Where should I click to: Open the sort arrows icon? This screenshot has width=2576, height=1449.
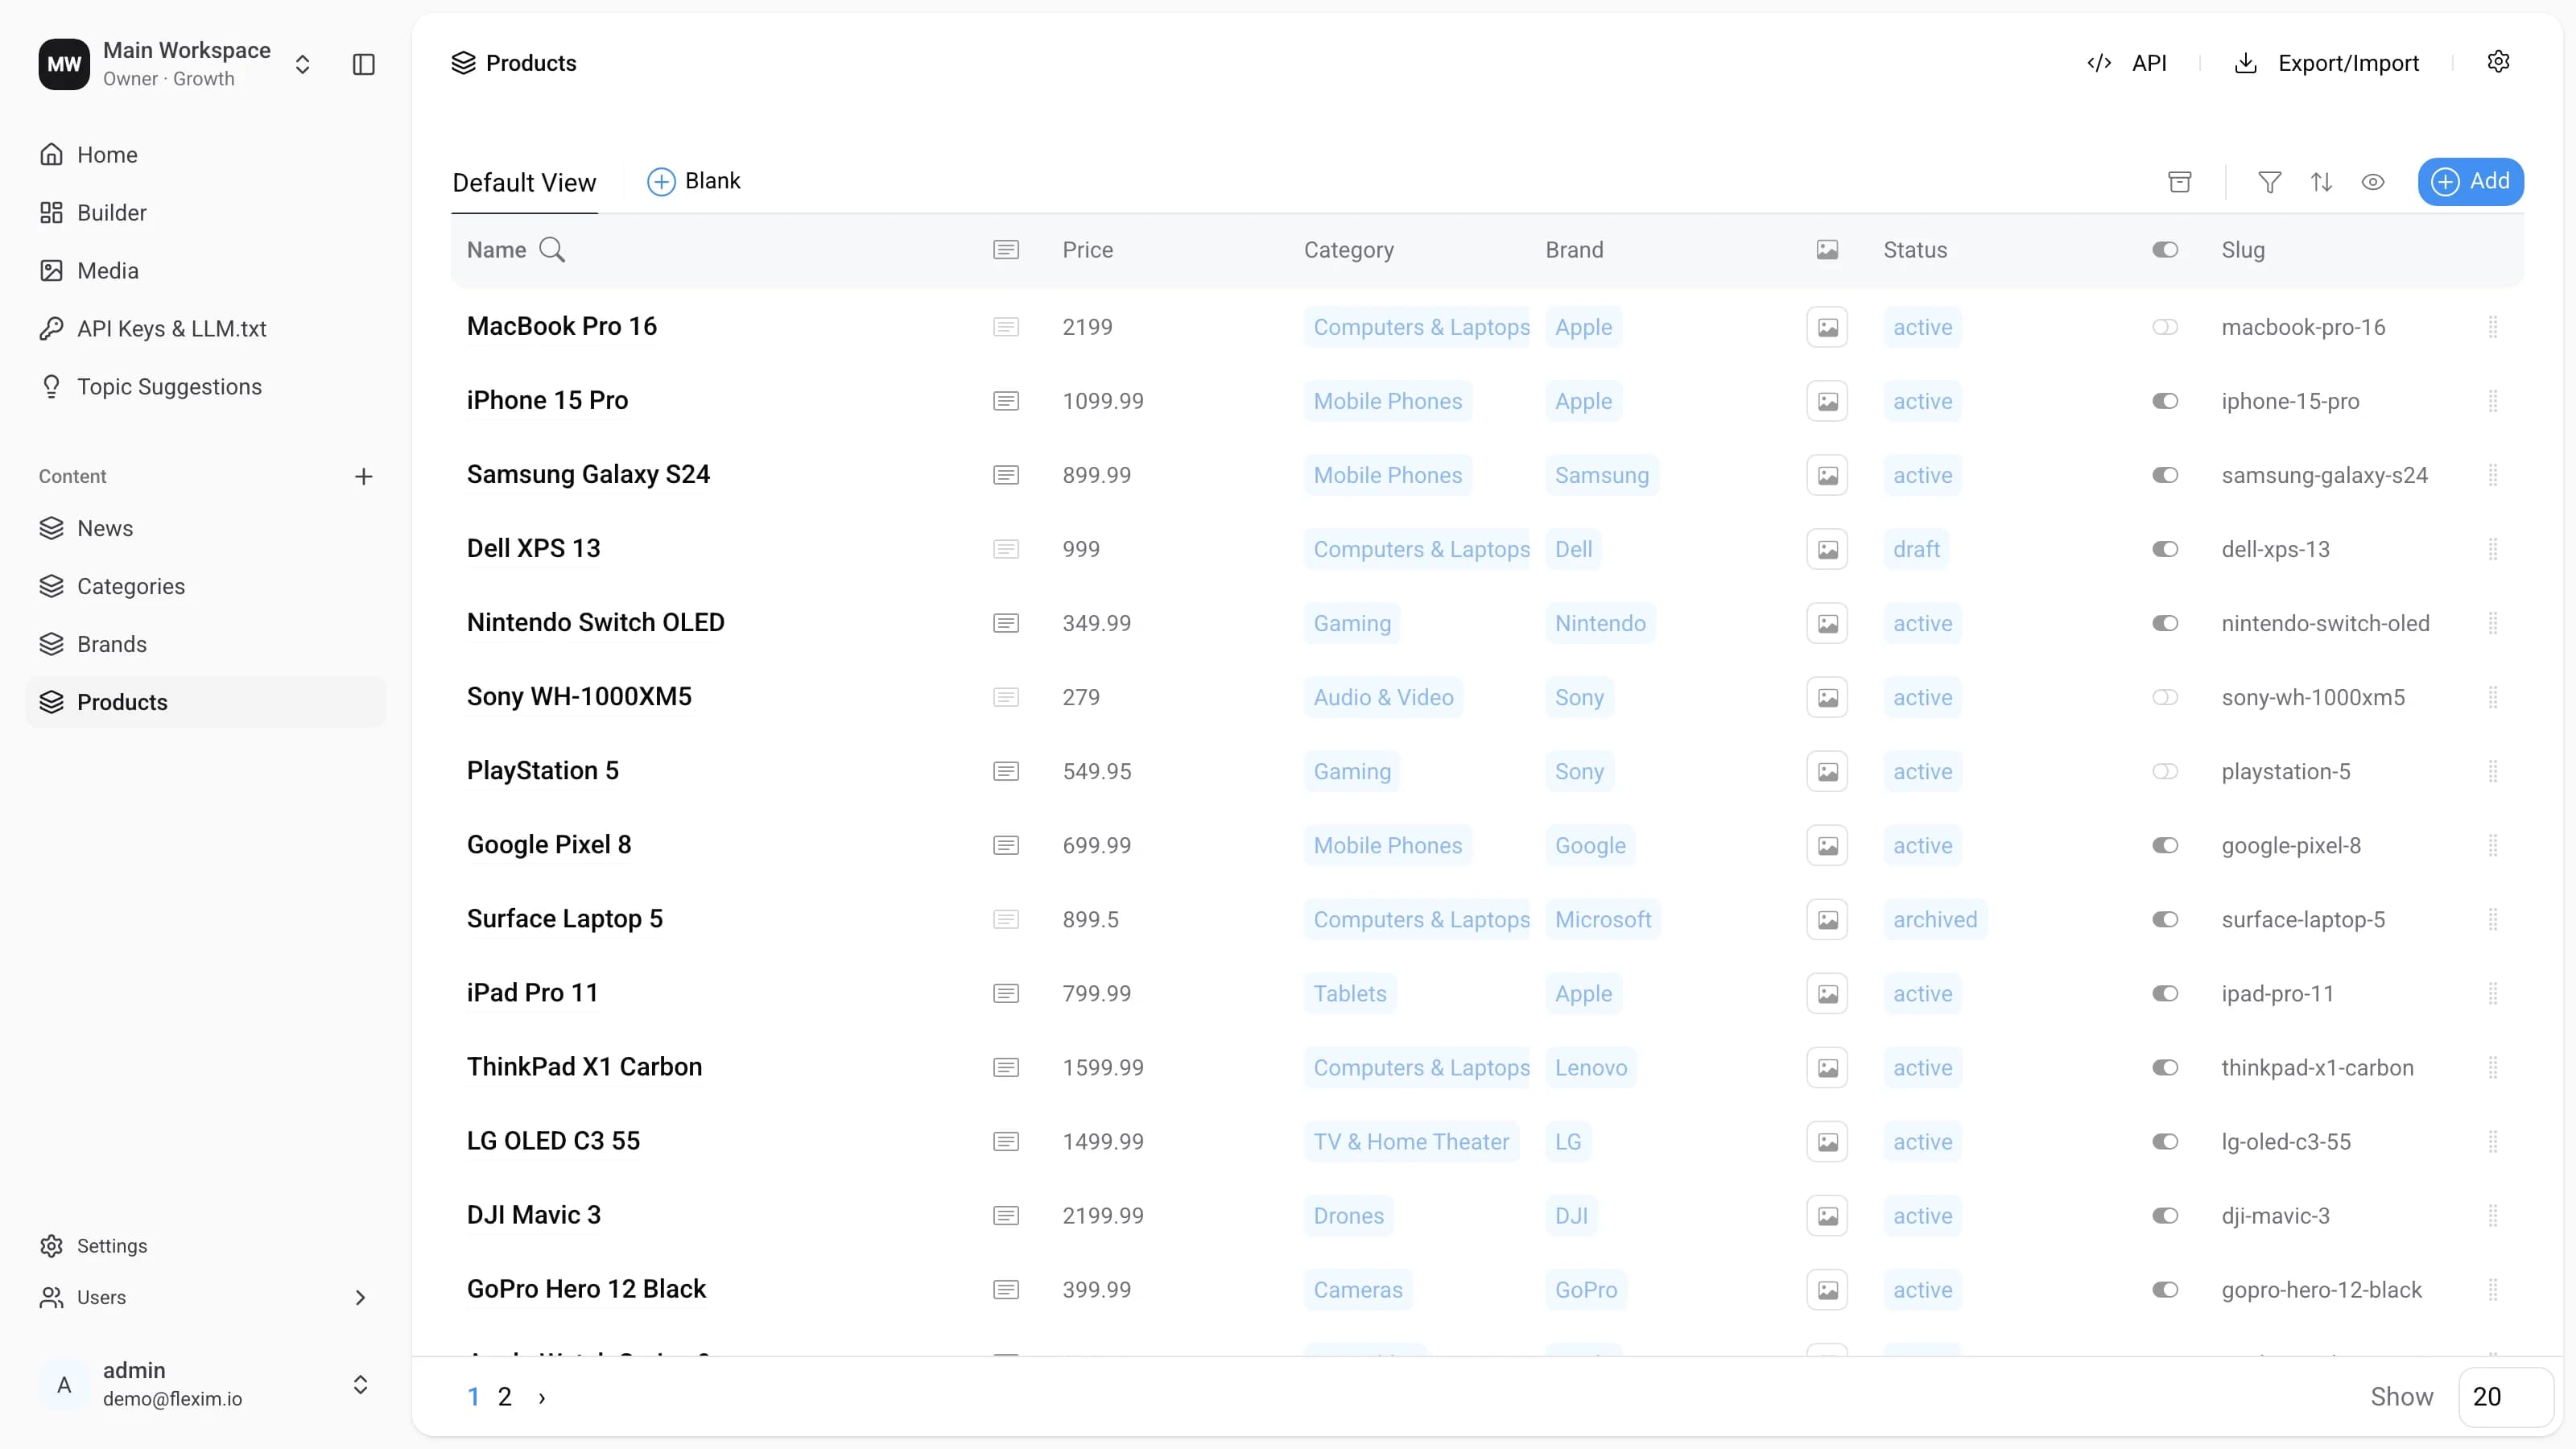coord(2321,181)
